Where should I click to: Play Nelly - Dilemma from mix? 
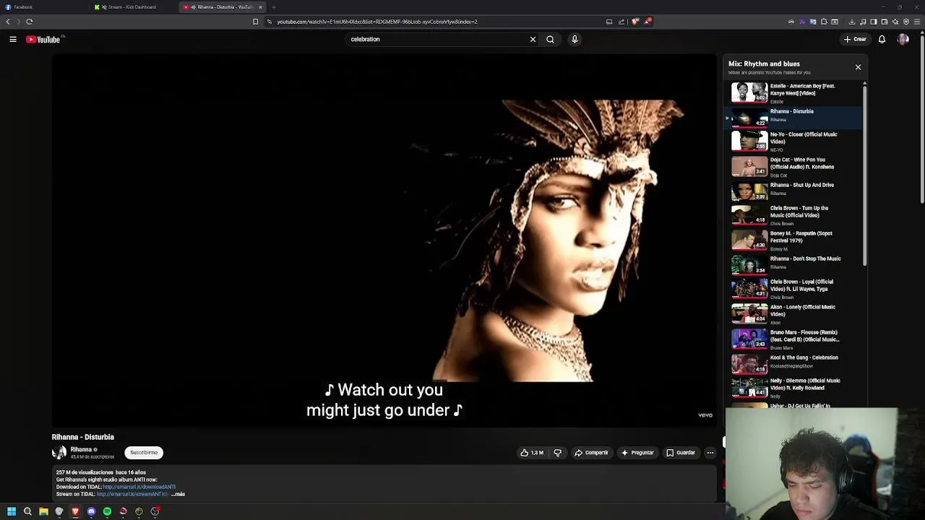point(795,388)
